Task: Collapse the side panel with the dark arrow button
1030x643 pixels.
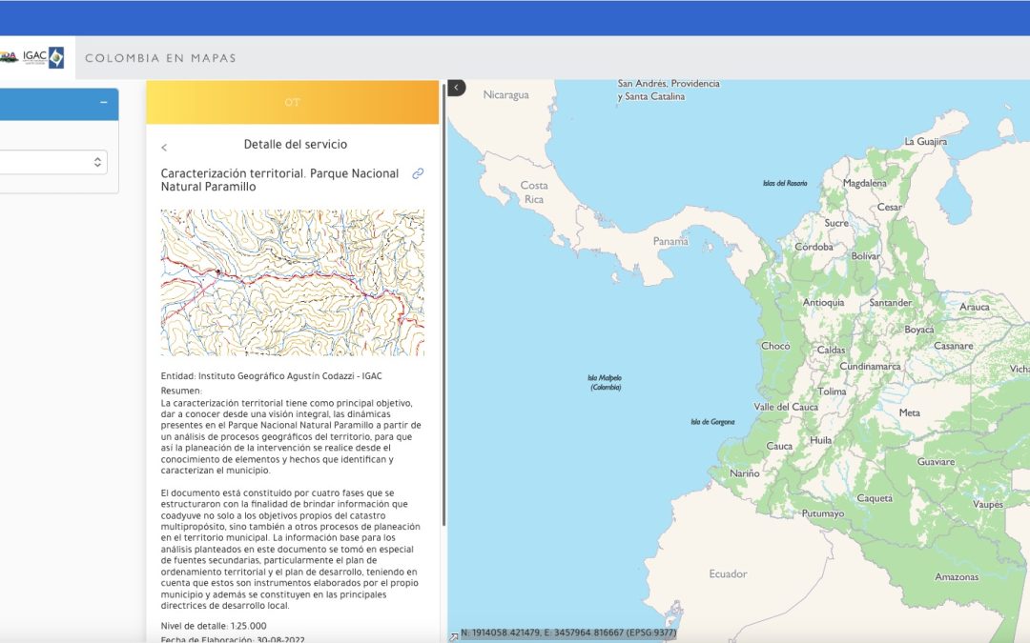Action: [x=456, y=88]
